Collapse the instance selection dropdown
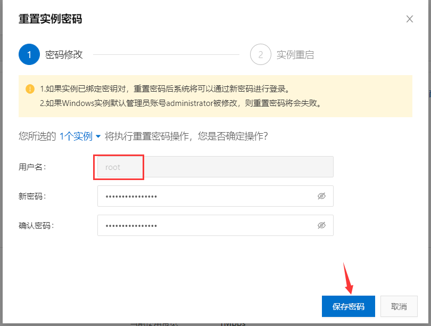The height and width of the screenshot is (326, 431). pyautogui.click(x=98, y=136)
